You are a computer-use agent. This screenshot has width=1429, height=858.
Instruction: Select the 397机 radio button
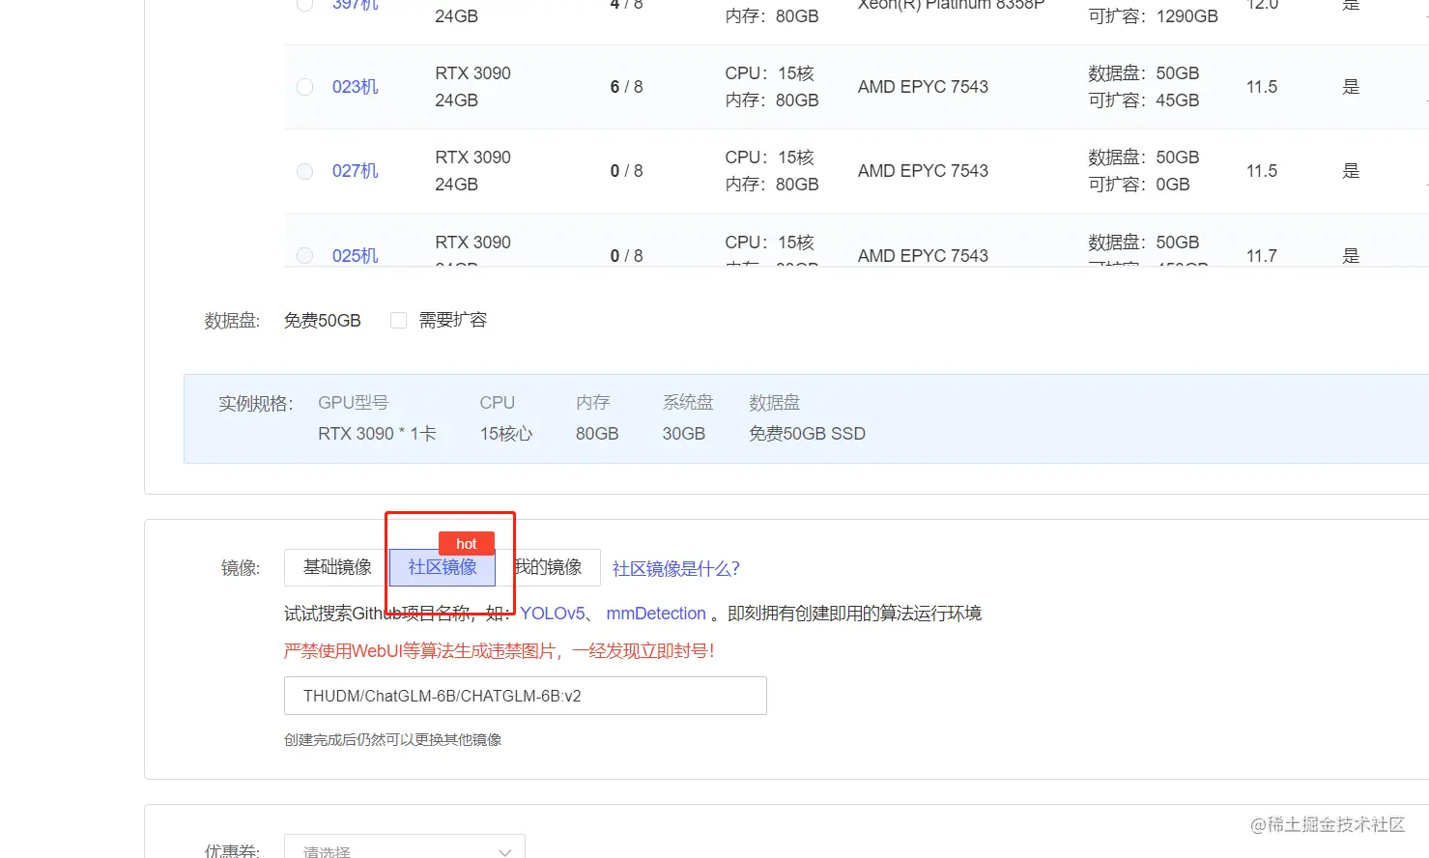click(304, 5)
